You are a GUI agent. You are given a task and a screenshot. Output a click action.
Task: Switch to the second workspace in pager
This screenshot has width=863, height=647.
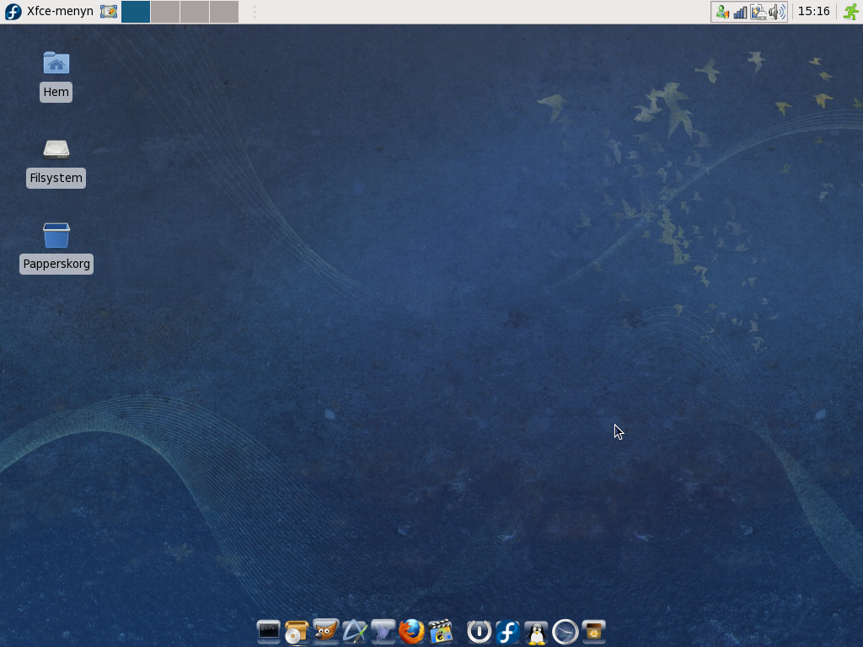coord(165,12)
